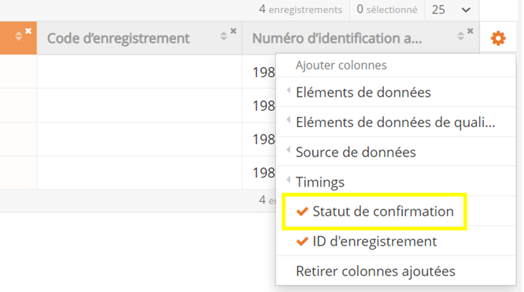The width and height of the screenshot is (524, 292).
Task: Sort the orange highlighted column
Action: click(19, 36)
